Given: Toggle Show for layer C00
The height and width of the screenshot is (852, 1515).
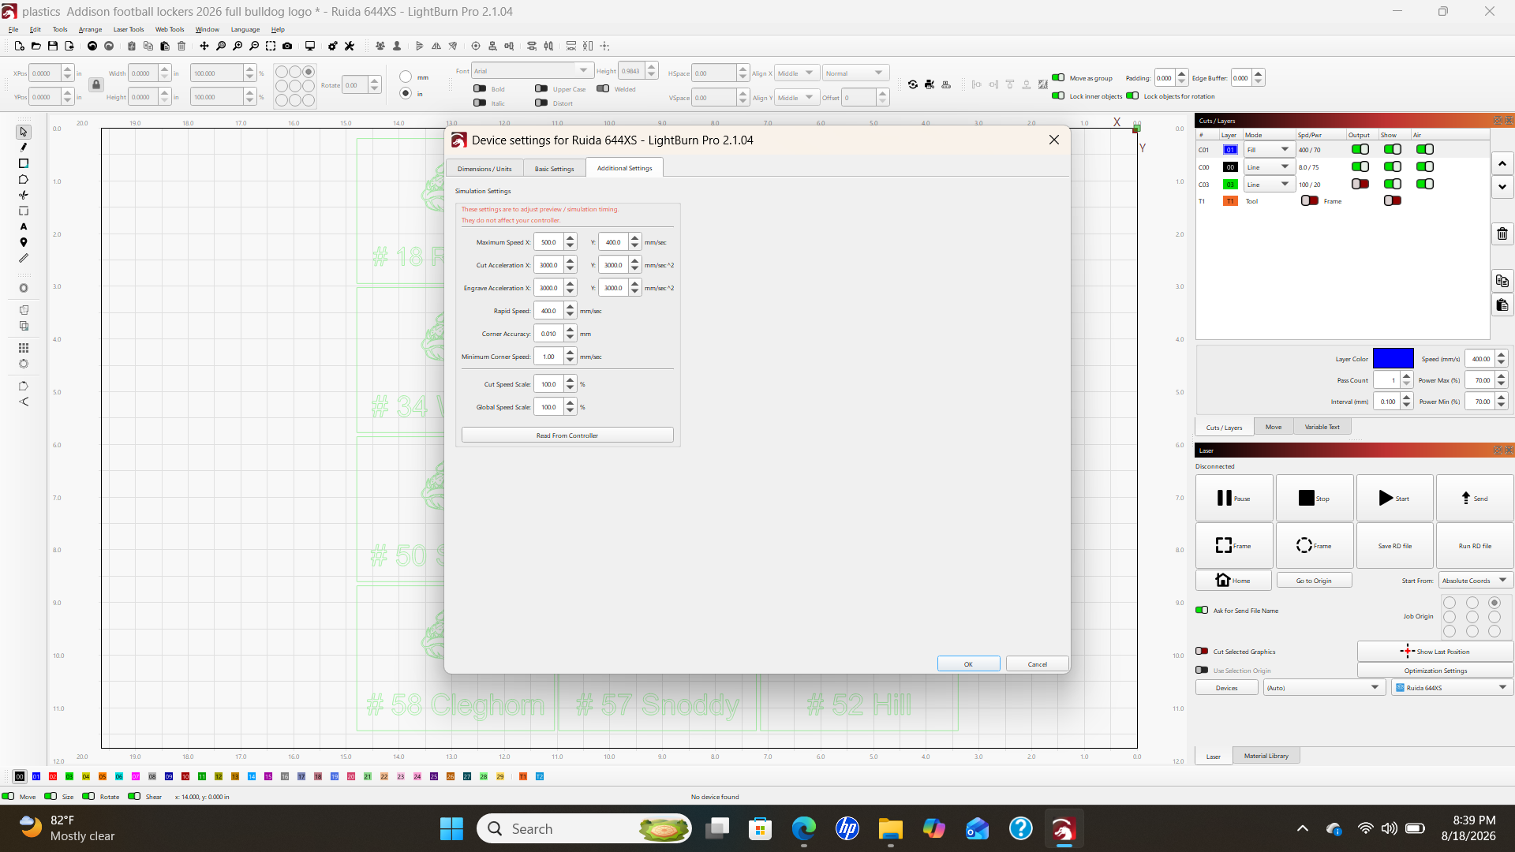Looking at the screenshot, I should coord(1393,166).
